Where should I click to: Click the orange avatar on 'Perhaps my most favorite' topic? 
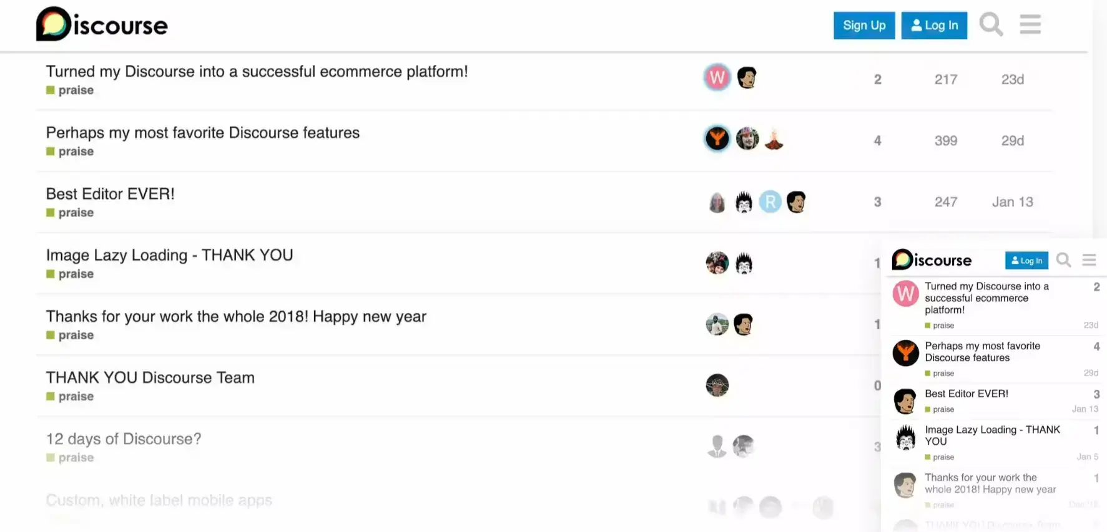click(x=717, y=138)
